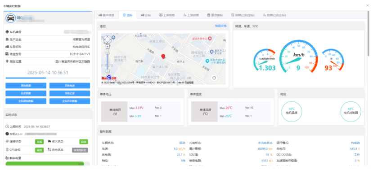Viewport: 373px width, 170px height.
Task: Click the green 有效 GPS badge
Action: 39,150
